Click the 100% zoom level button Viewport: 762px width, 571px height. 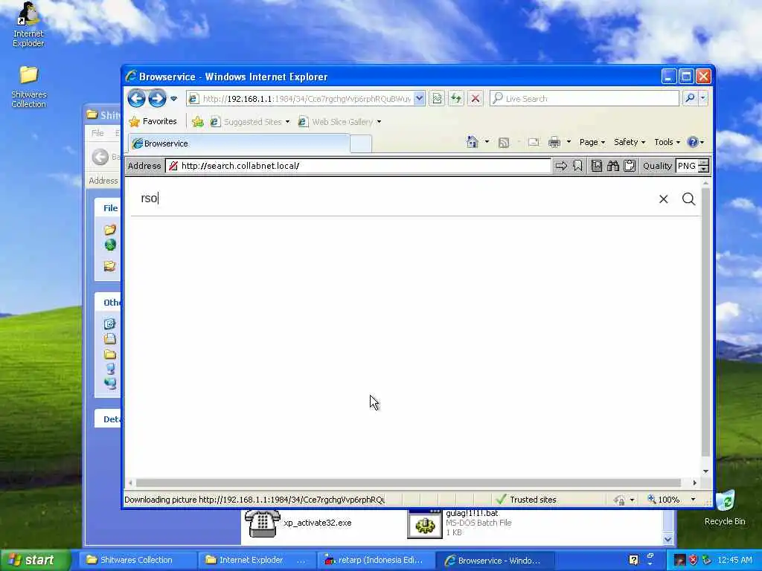(x=663, y=500)
